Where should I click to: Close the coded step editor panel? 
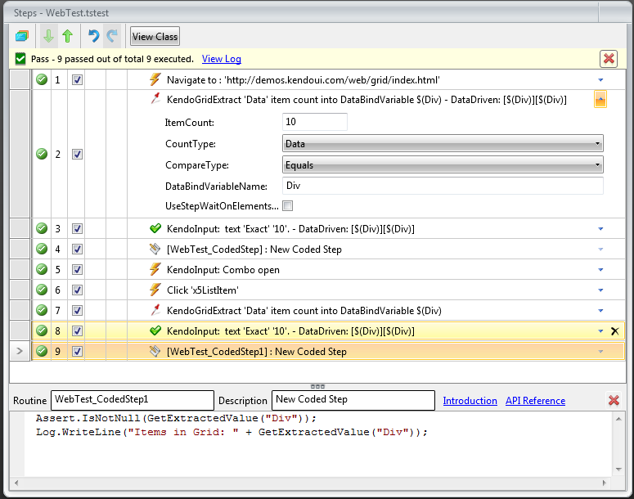tap(614, 400)
